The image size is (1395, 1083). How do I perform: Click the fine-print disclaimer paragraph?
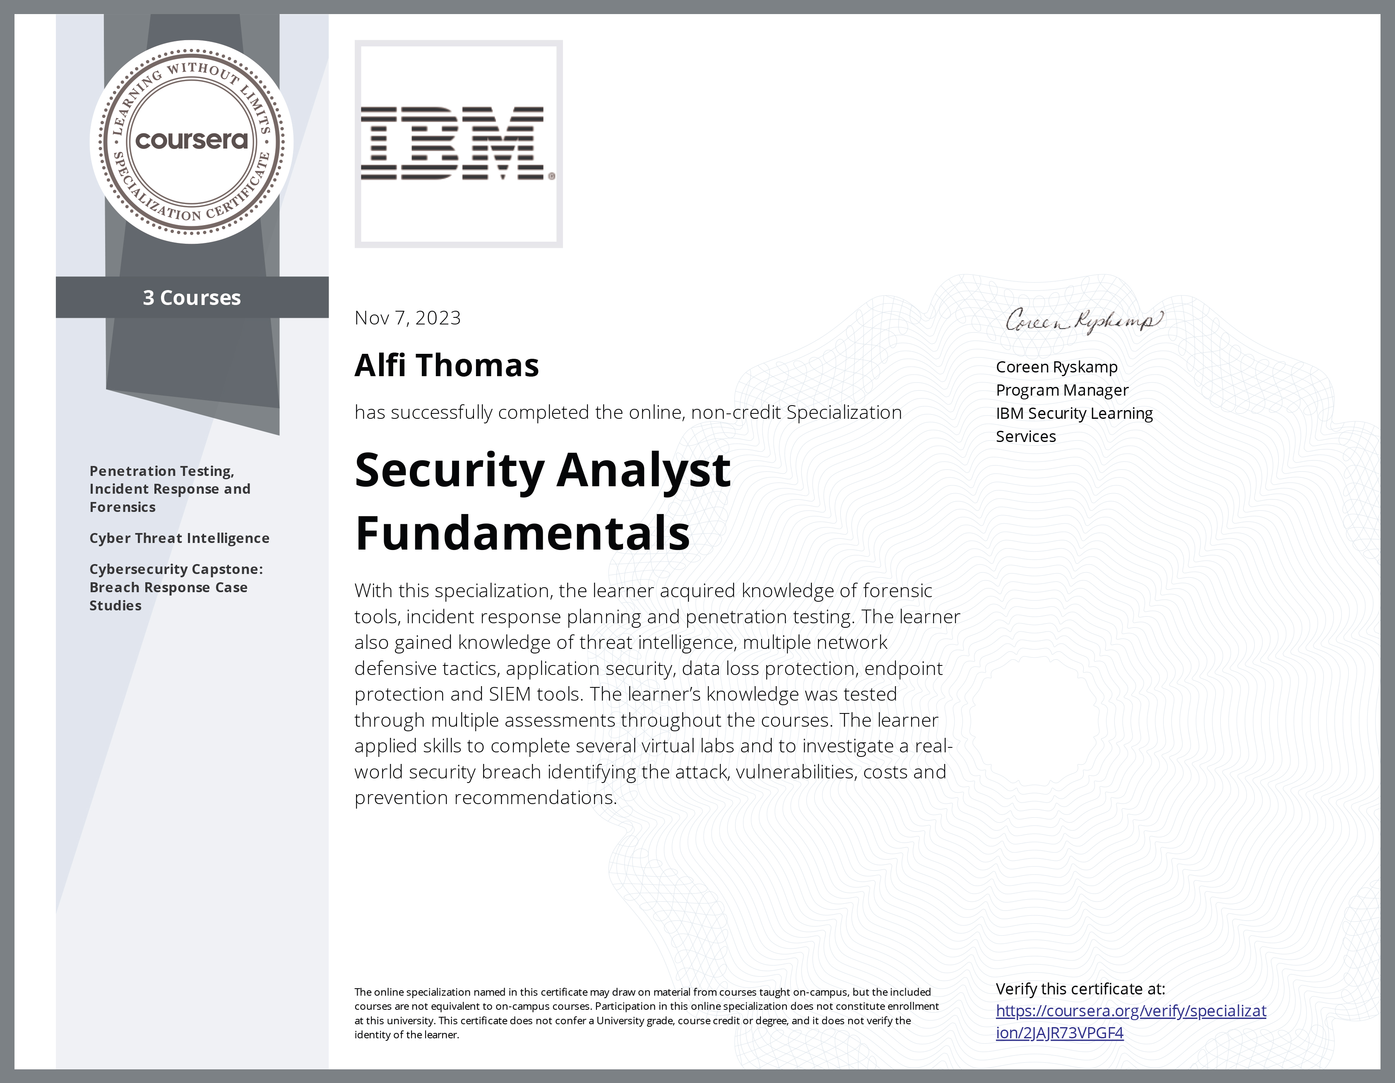(x=647, y=1013)
